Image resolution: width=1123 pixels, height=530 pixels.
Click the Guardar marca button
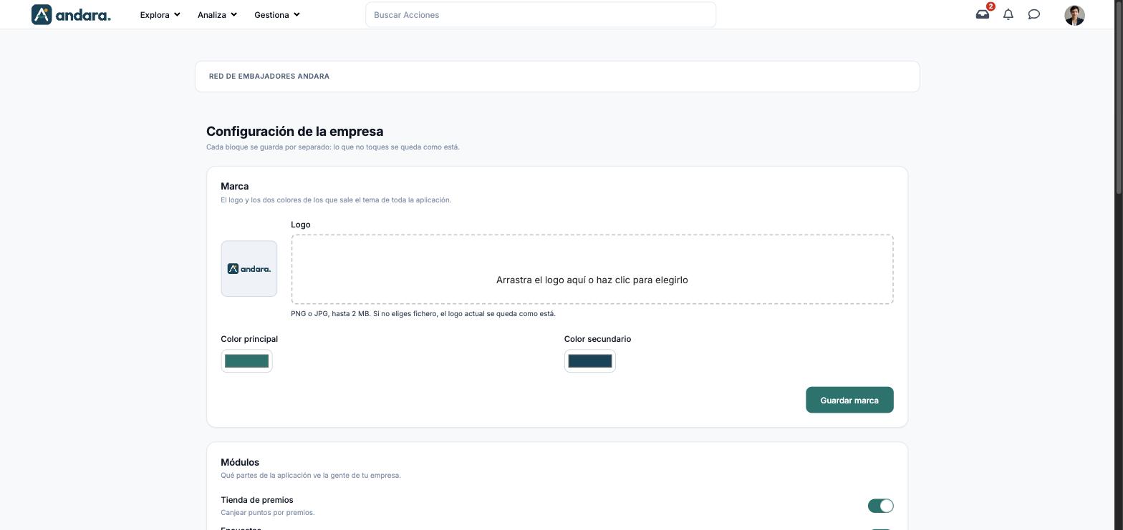pos(849,400)
